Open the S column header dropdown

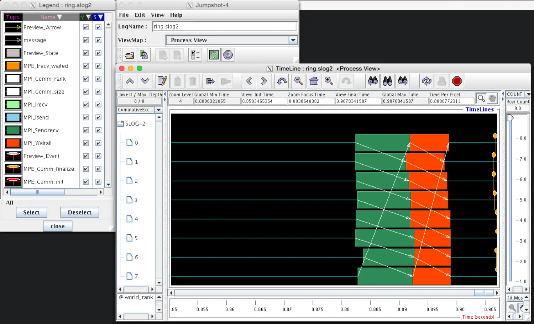point(101,17)
